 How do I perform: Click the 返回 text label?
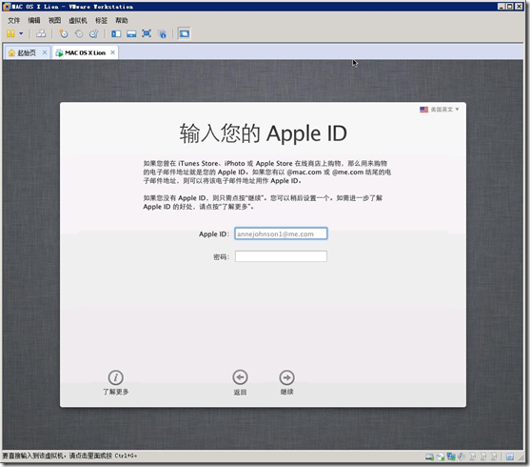point(240,392)
